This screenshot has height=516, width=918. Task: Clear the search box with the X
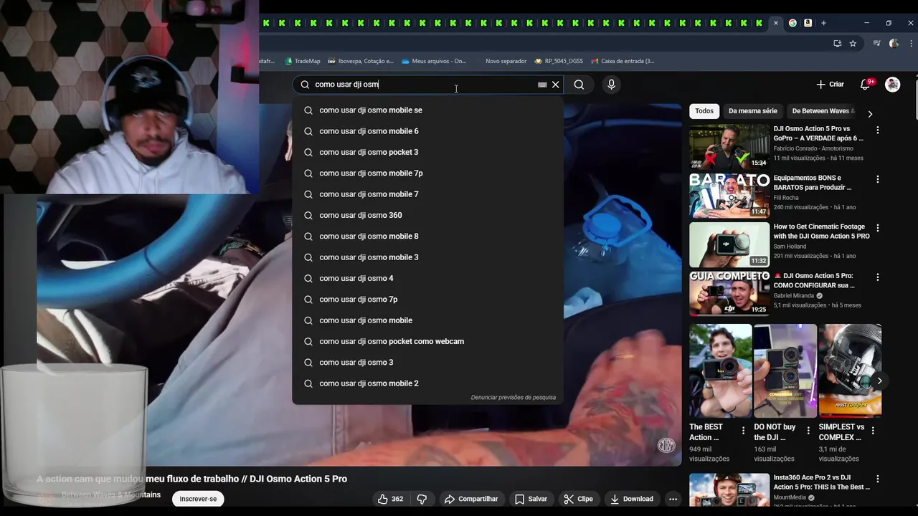555,85
